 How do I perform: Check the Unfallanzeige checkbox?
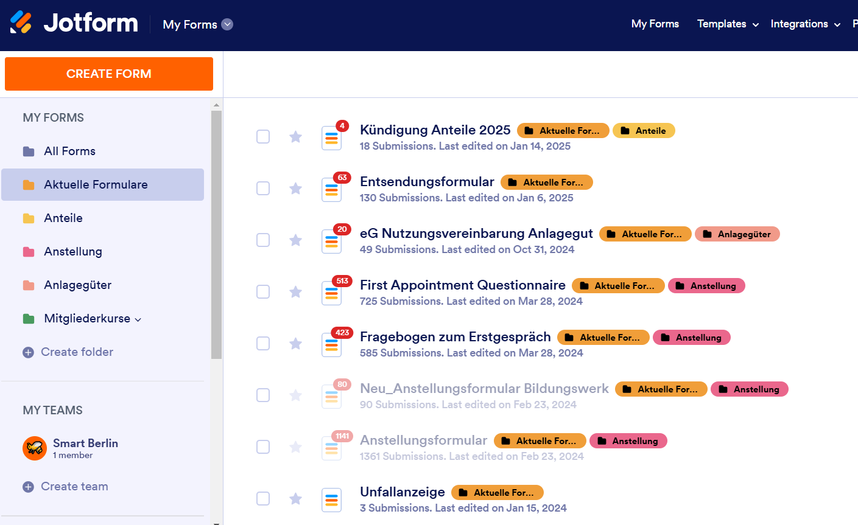click(x=263, y=498)
